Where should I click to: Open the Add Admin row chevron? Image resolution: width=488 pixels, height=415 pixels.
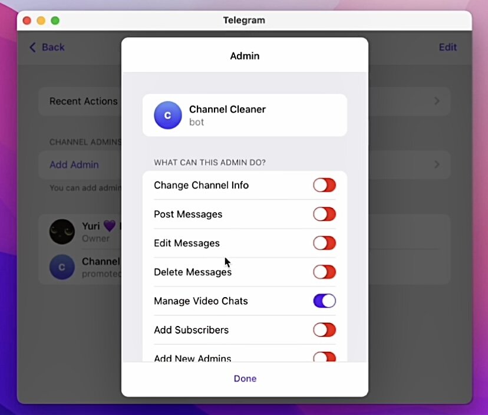[437, 164]
